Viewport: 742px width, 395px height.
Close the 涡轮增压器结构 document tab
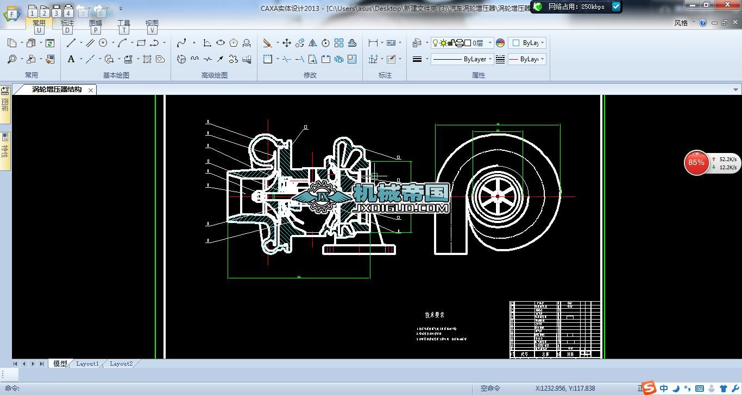pos(91,90)
